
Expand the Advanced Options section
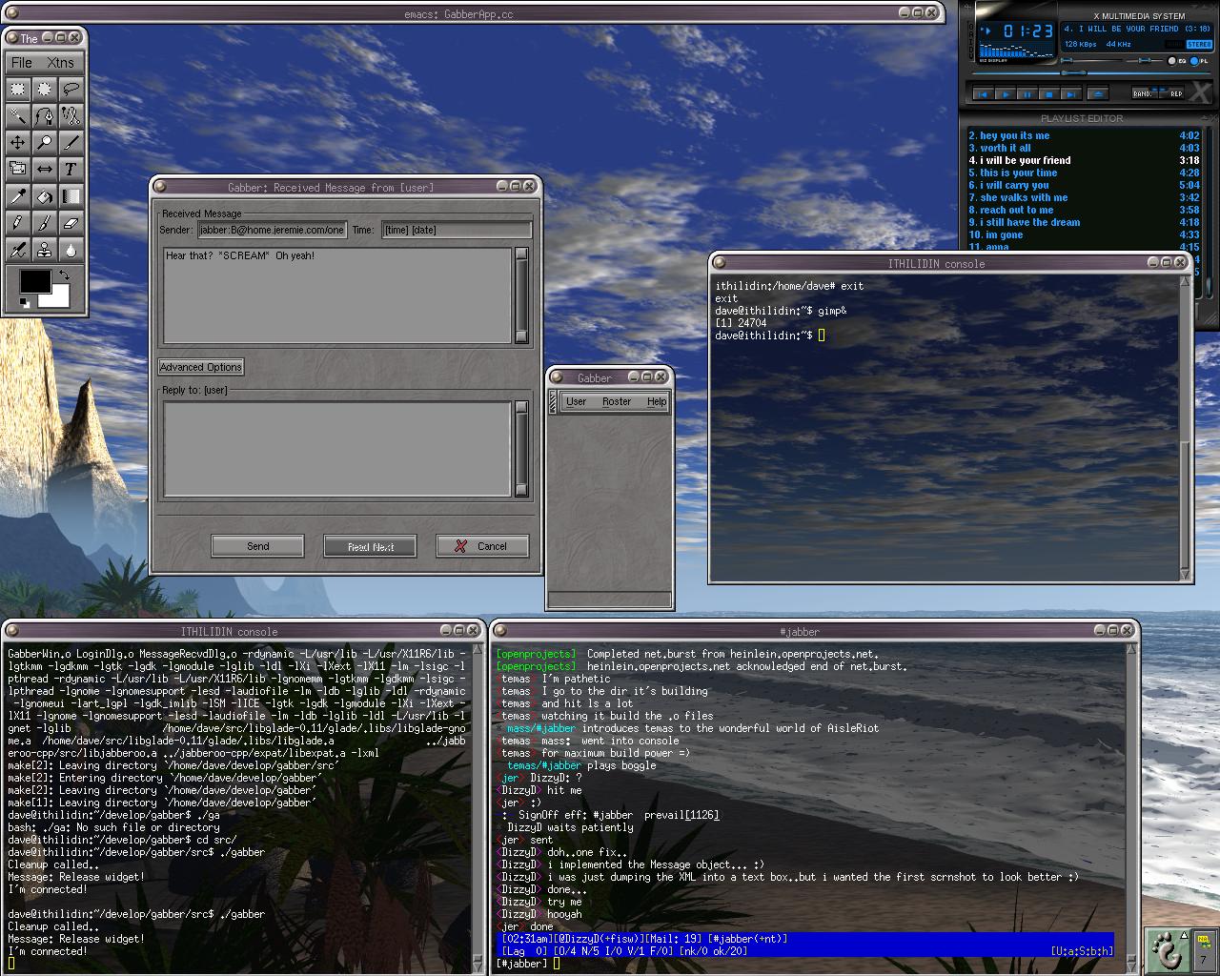(201, 367)
